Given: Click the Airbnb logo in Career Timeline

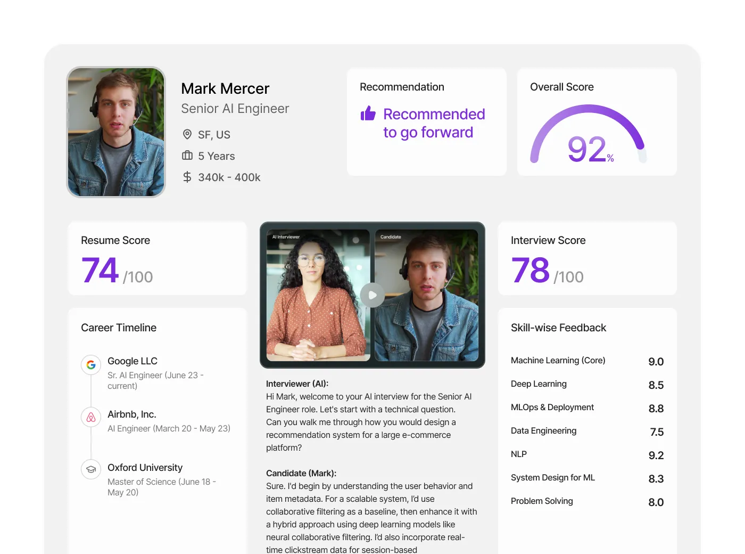Looking at the screenshot, I should click(x=91, y=417).
